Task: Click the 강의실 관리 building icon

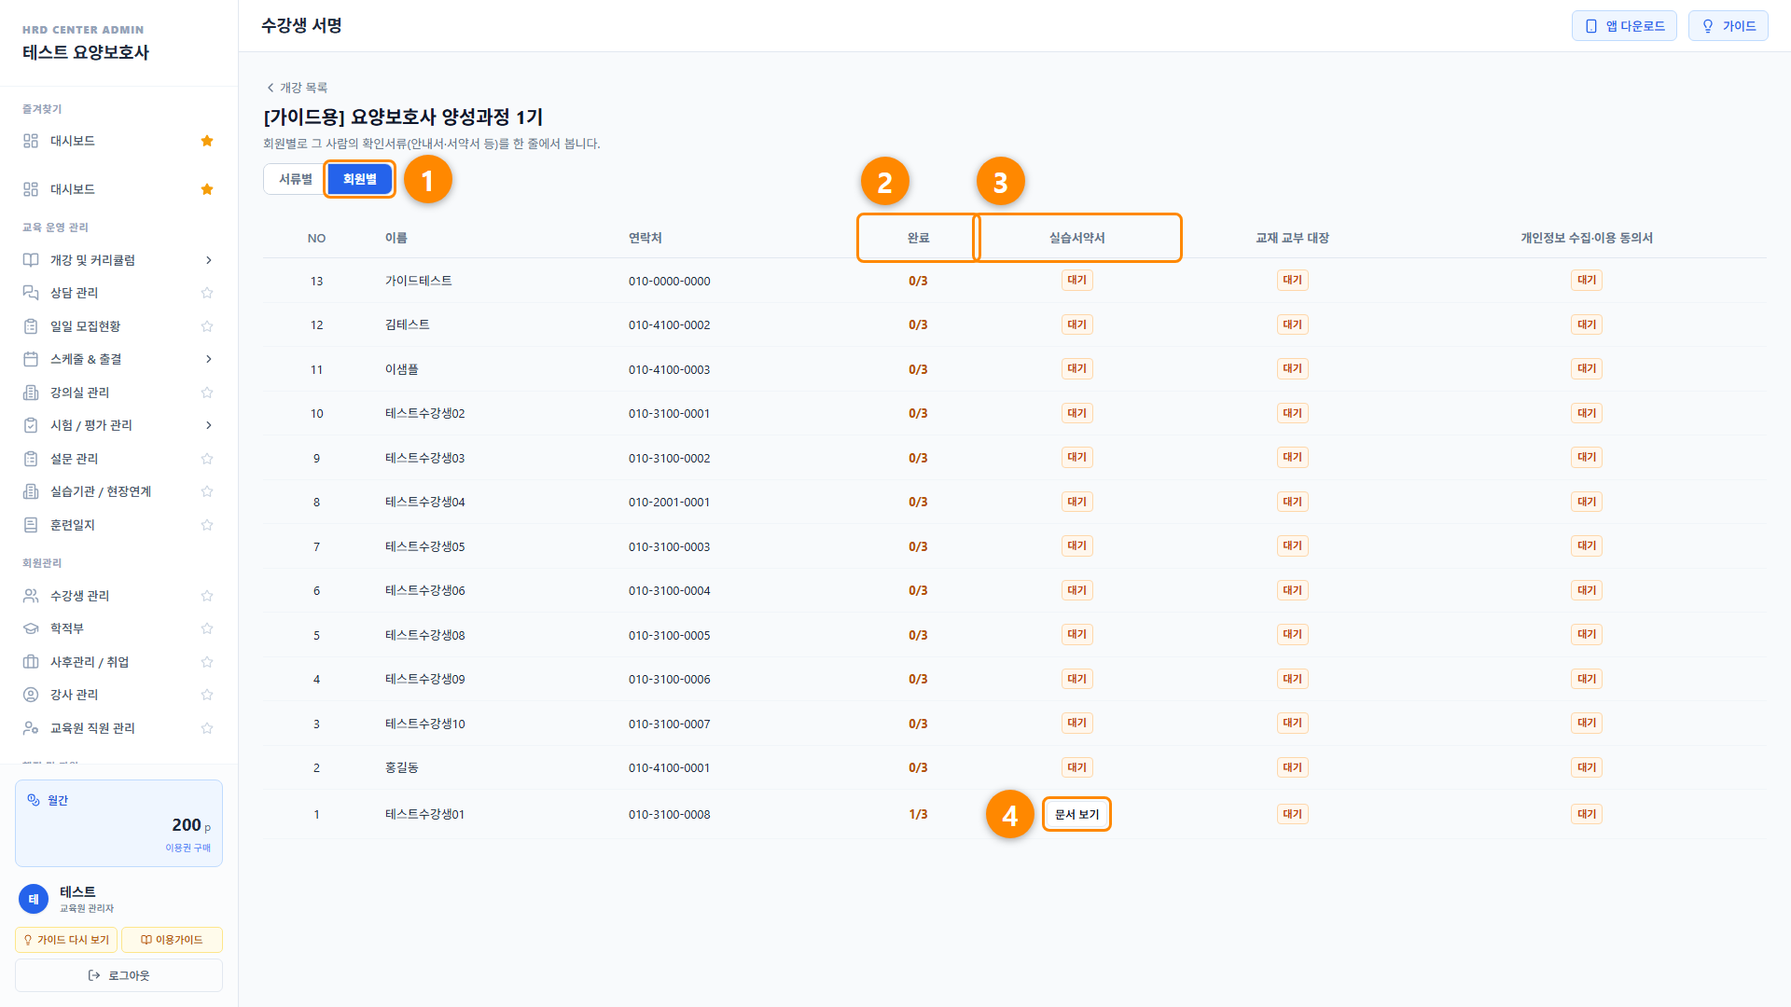Action: (31, 393)
